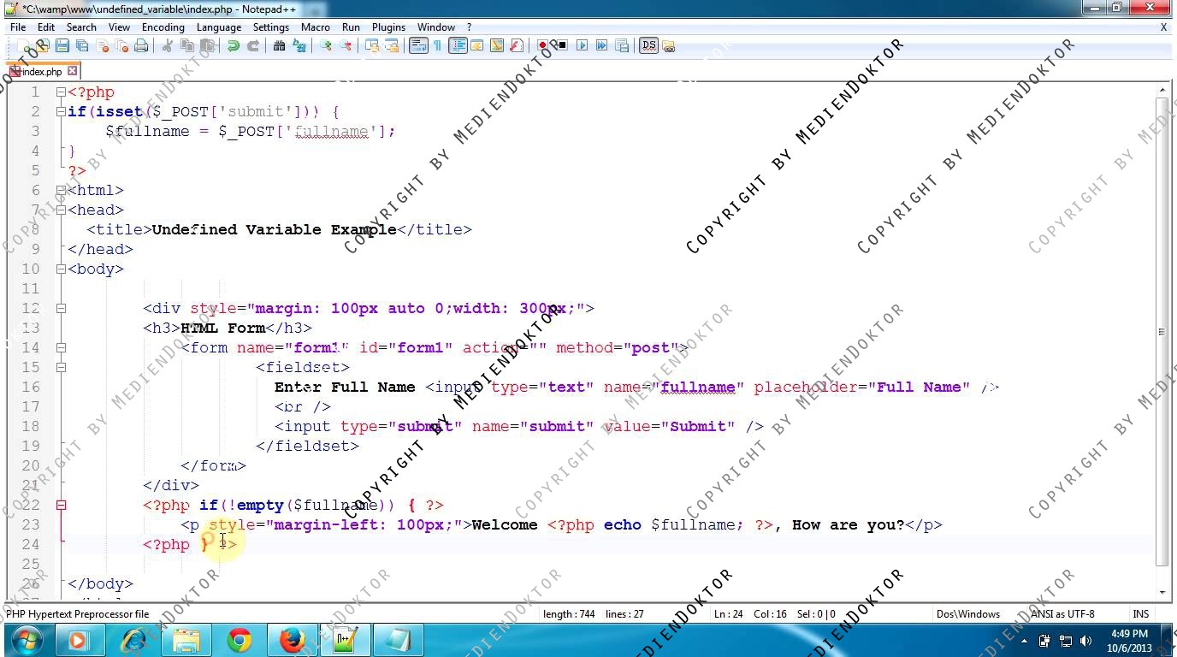The height and width of the screenshot is (657, 1177).
Task: Collapse the <?php block at line 1
Action: (61, 92)
